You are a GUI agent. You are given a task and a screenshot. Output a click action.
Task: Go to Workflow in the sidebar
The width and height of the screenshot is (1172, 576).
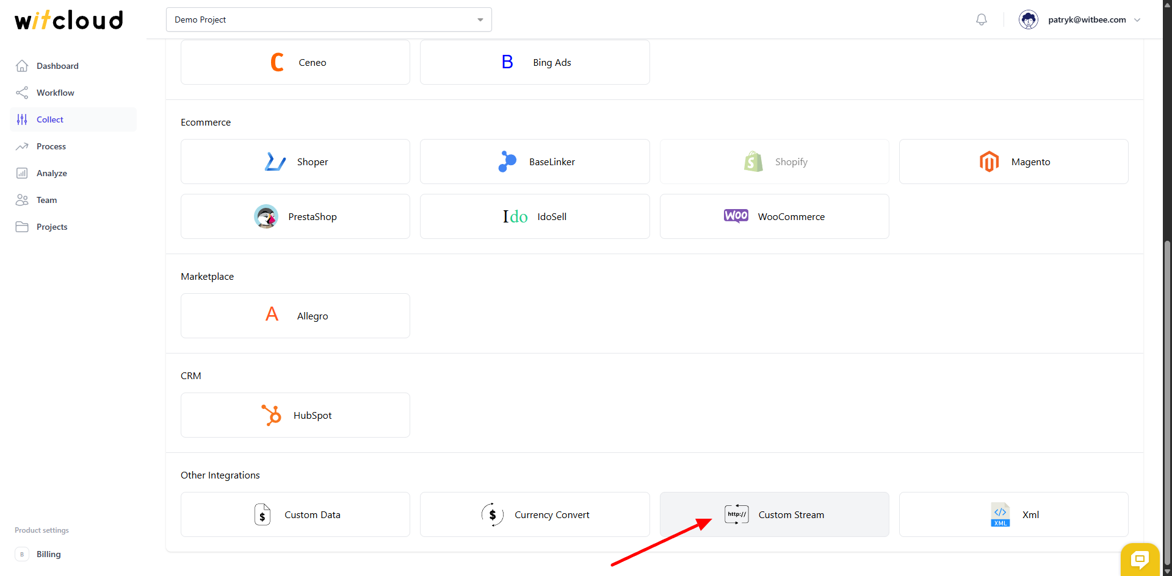[x=55, y=93]
